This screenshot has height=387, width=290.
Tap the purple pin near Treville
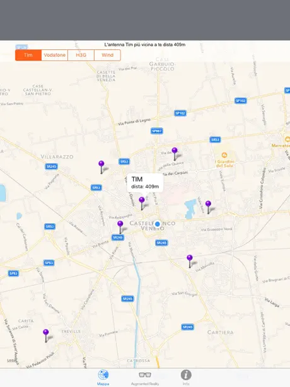(45, 335)
